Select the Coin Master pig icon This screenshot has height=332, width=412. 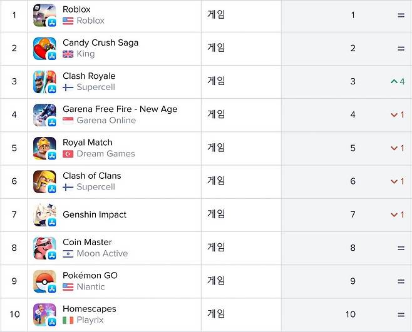[x=44, y=248]
